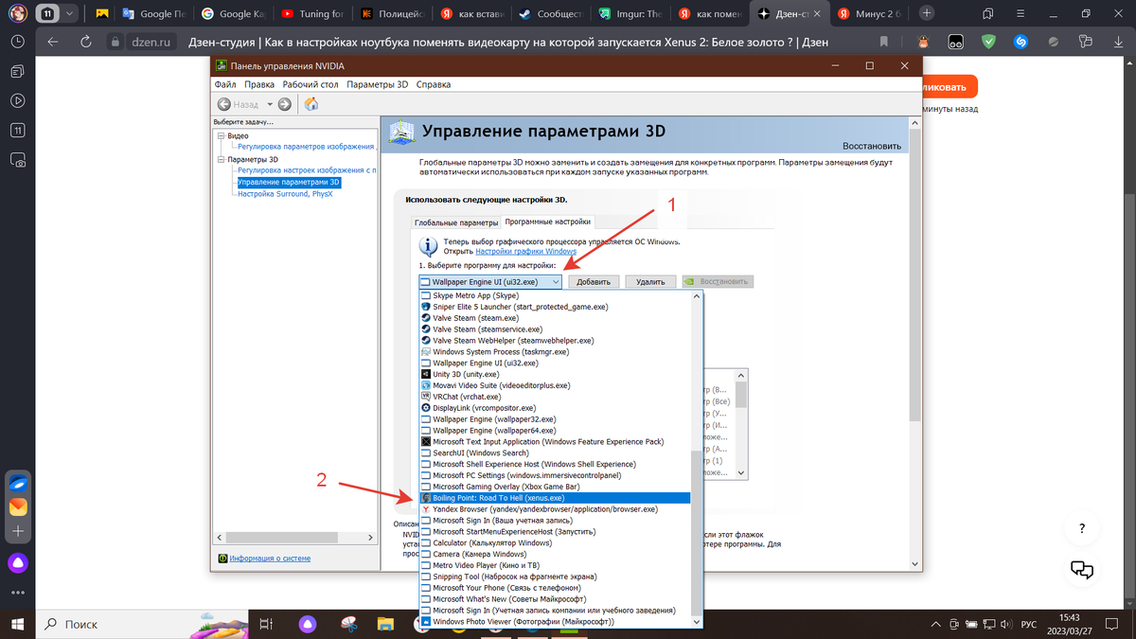Select Boiling Point: Road To Hell entry
Image resolution: width=1136 pixels, height=639 pixels.
click(555, 498)
